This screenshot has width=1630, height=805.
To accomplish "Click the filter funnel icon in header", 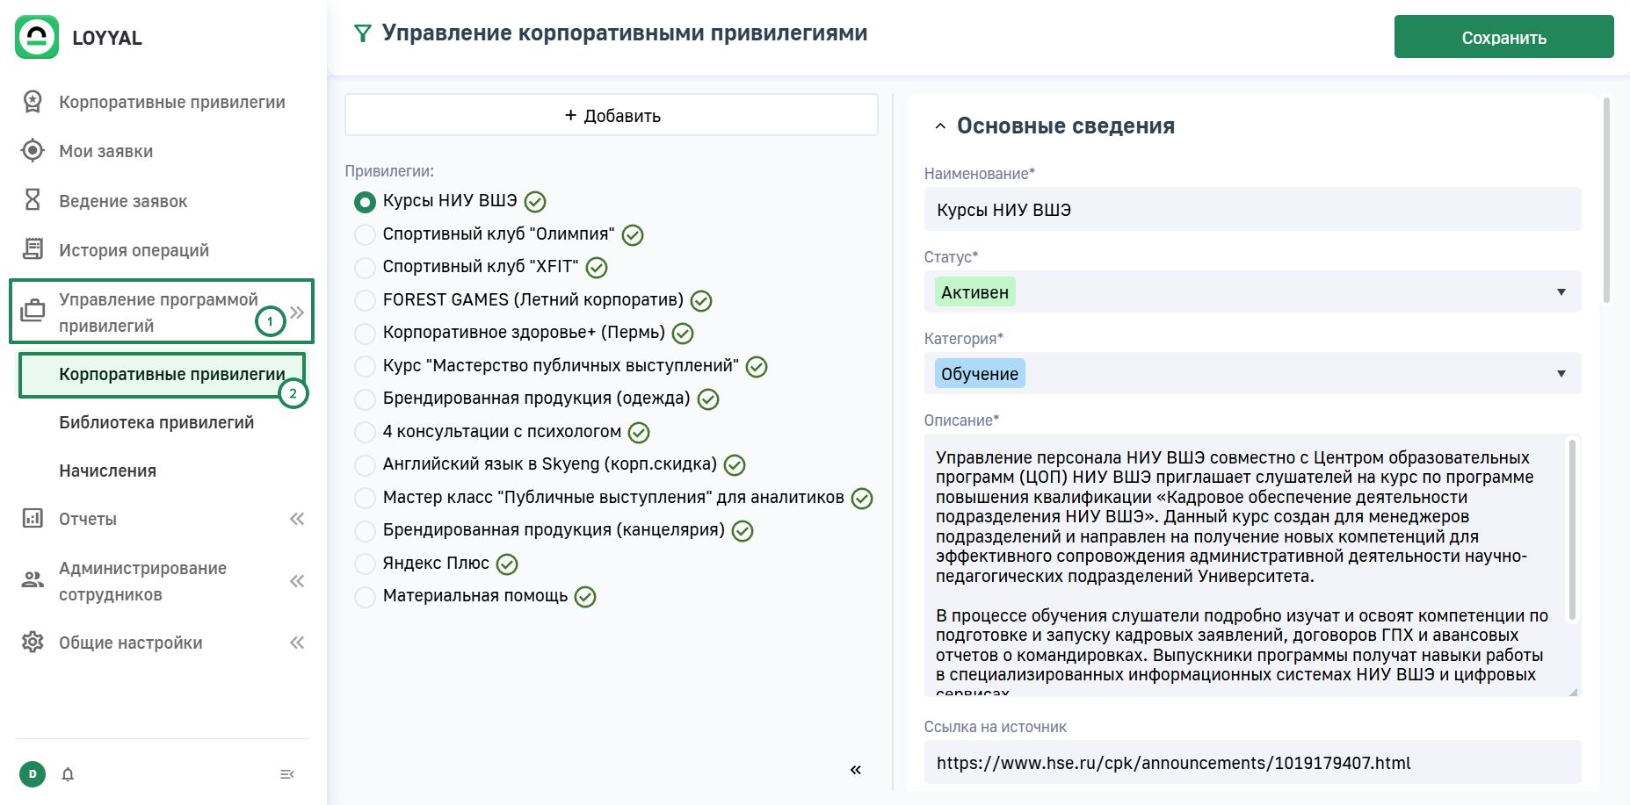I will [x=362, y=34].
